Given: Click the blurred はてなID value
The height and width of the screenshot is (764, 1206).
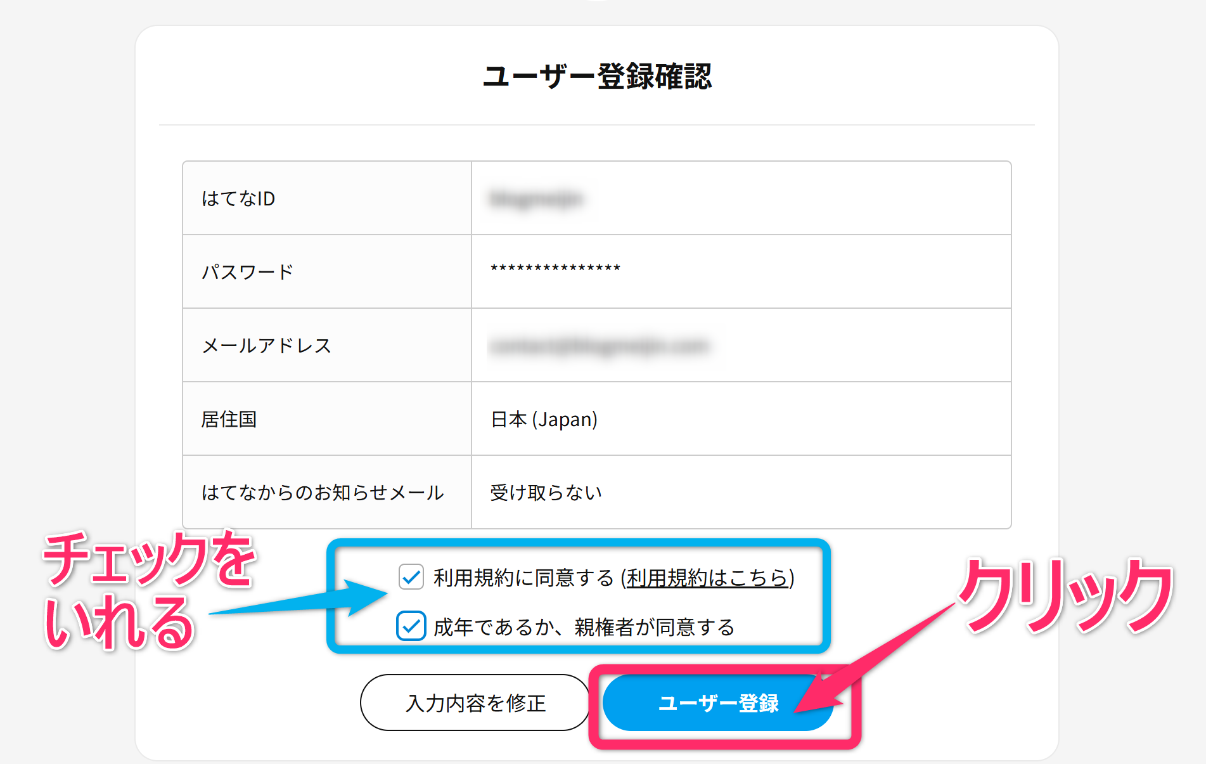Looking at the screenshot, I should tap(536, 198).
